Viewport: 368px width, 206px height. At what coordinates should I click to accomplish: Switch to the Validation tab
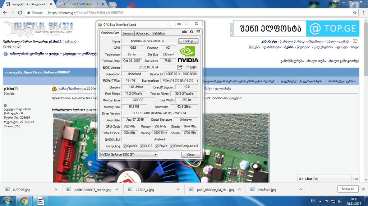(x=158, y=33)
